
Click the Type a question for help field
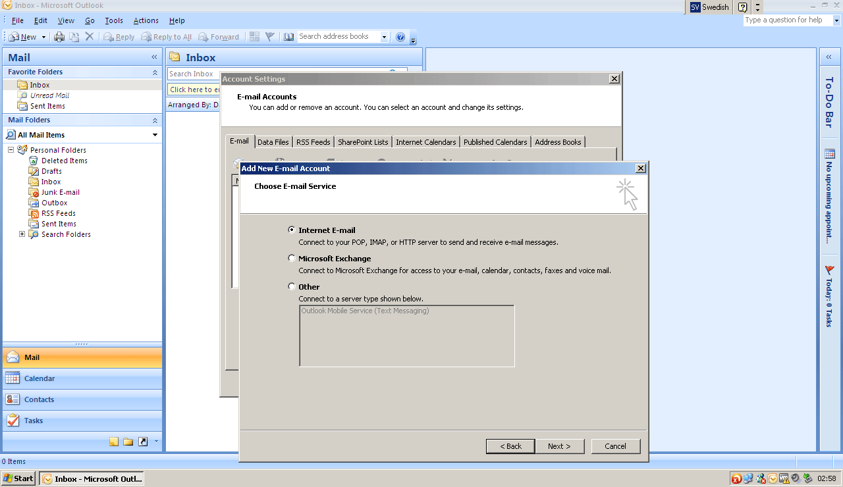pyautogui.click(x=788, y=20)
